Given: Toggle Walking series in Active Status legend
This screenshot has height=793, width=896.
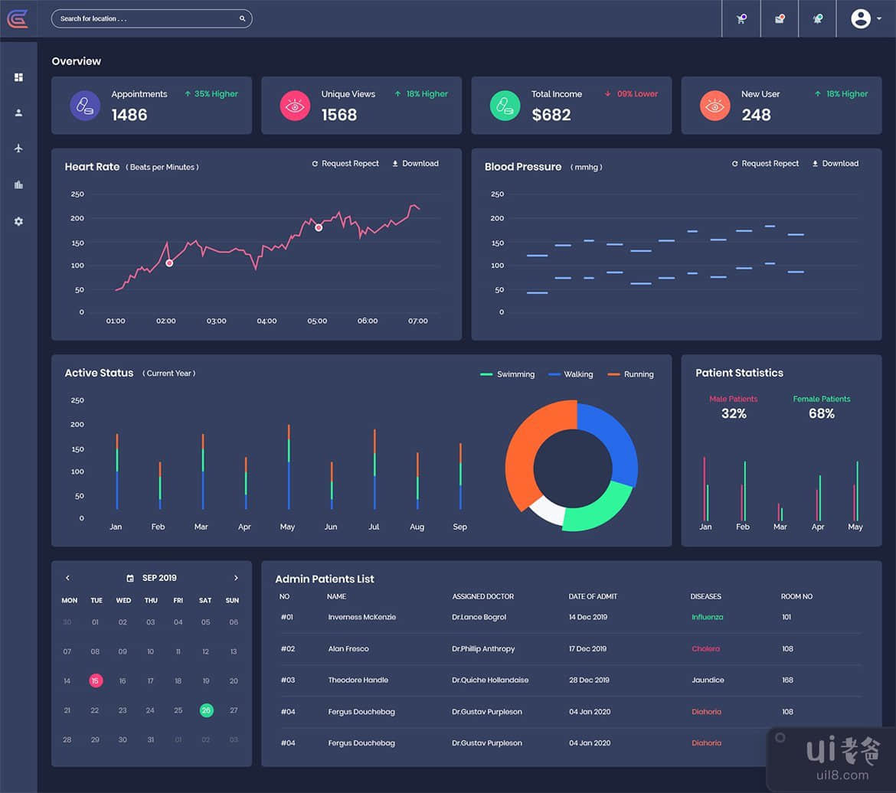Looking at the screenshot, I should (571, 374).
